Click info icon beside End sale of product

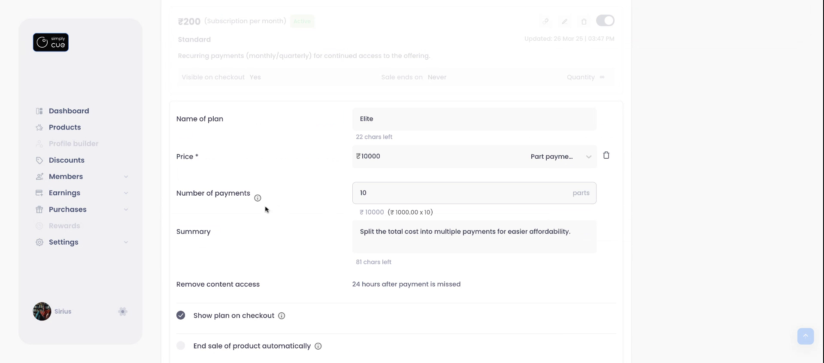318,346
